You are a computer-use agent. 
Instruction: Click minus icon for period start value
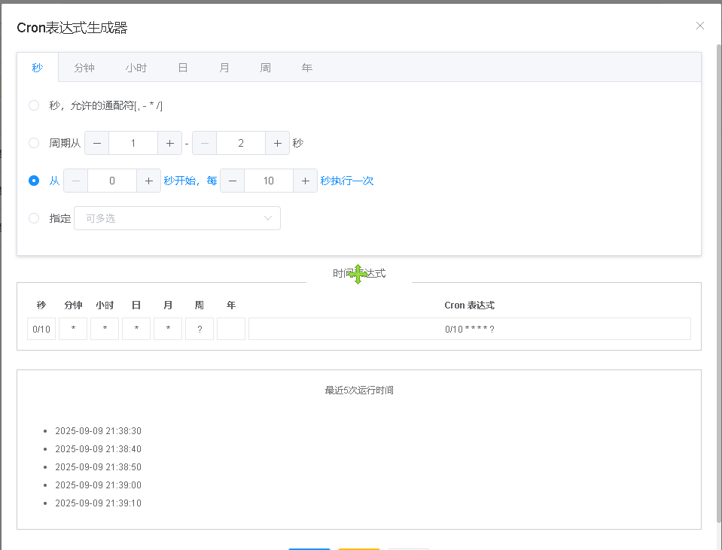tap(97, 143)
